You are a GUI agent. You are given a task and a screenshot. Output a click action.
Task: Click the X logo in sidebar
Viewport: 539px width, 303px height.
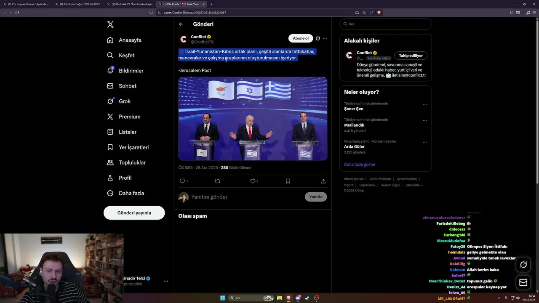[x=110, y=24]
